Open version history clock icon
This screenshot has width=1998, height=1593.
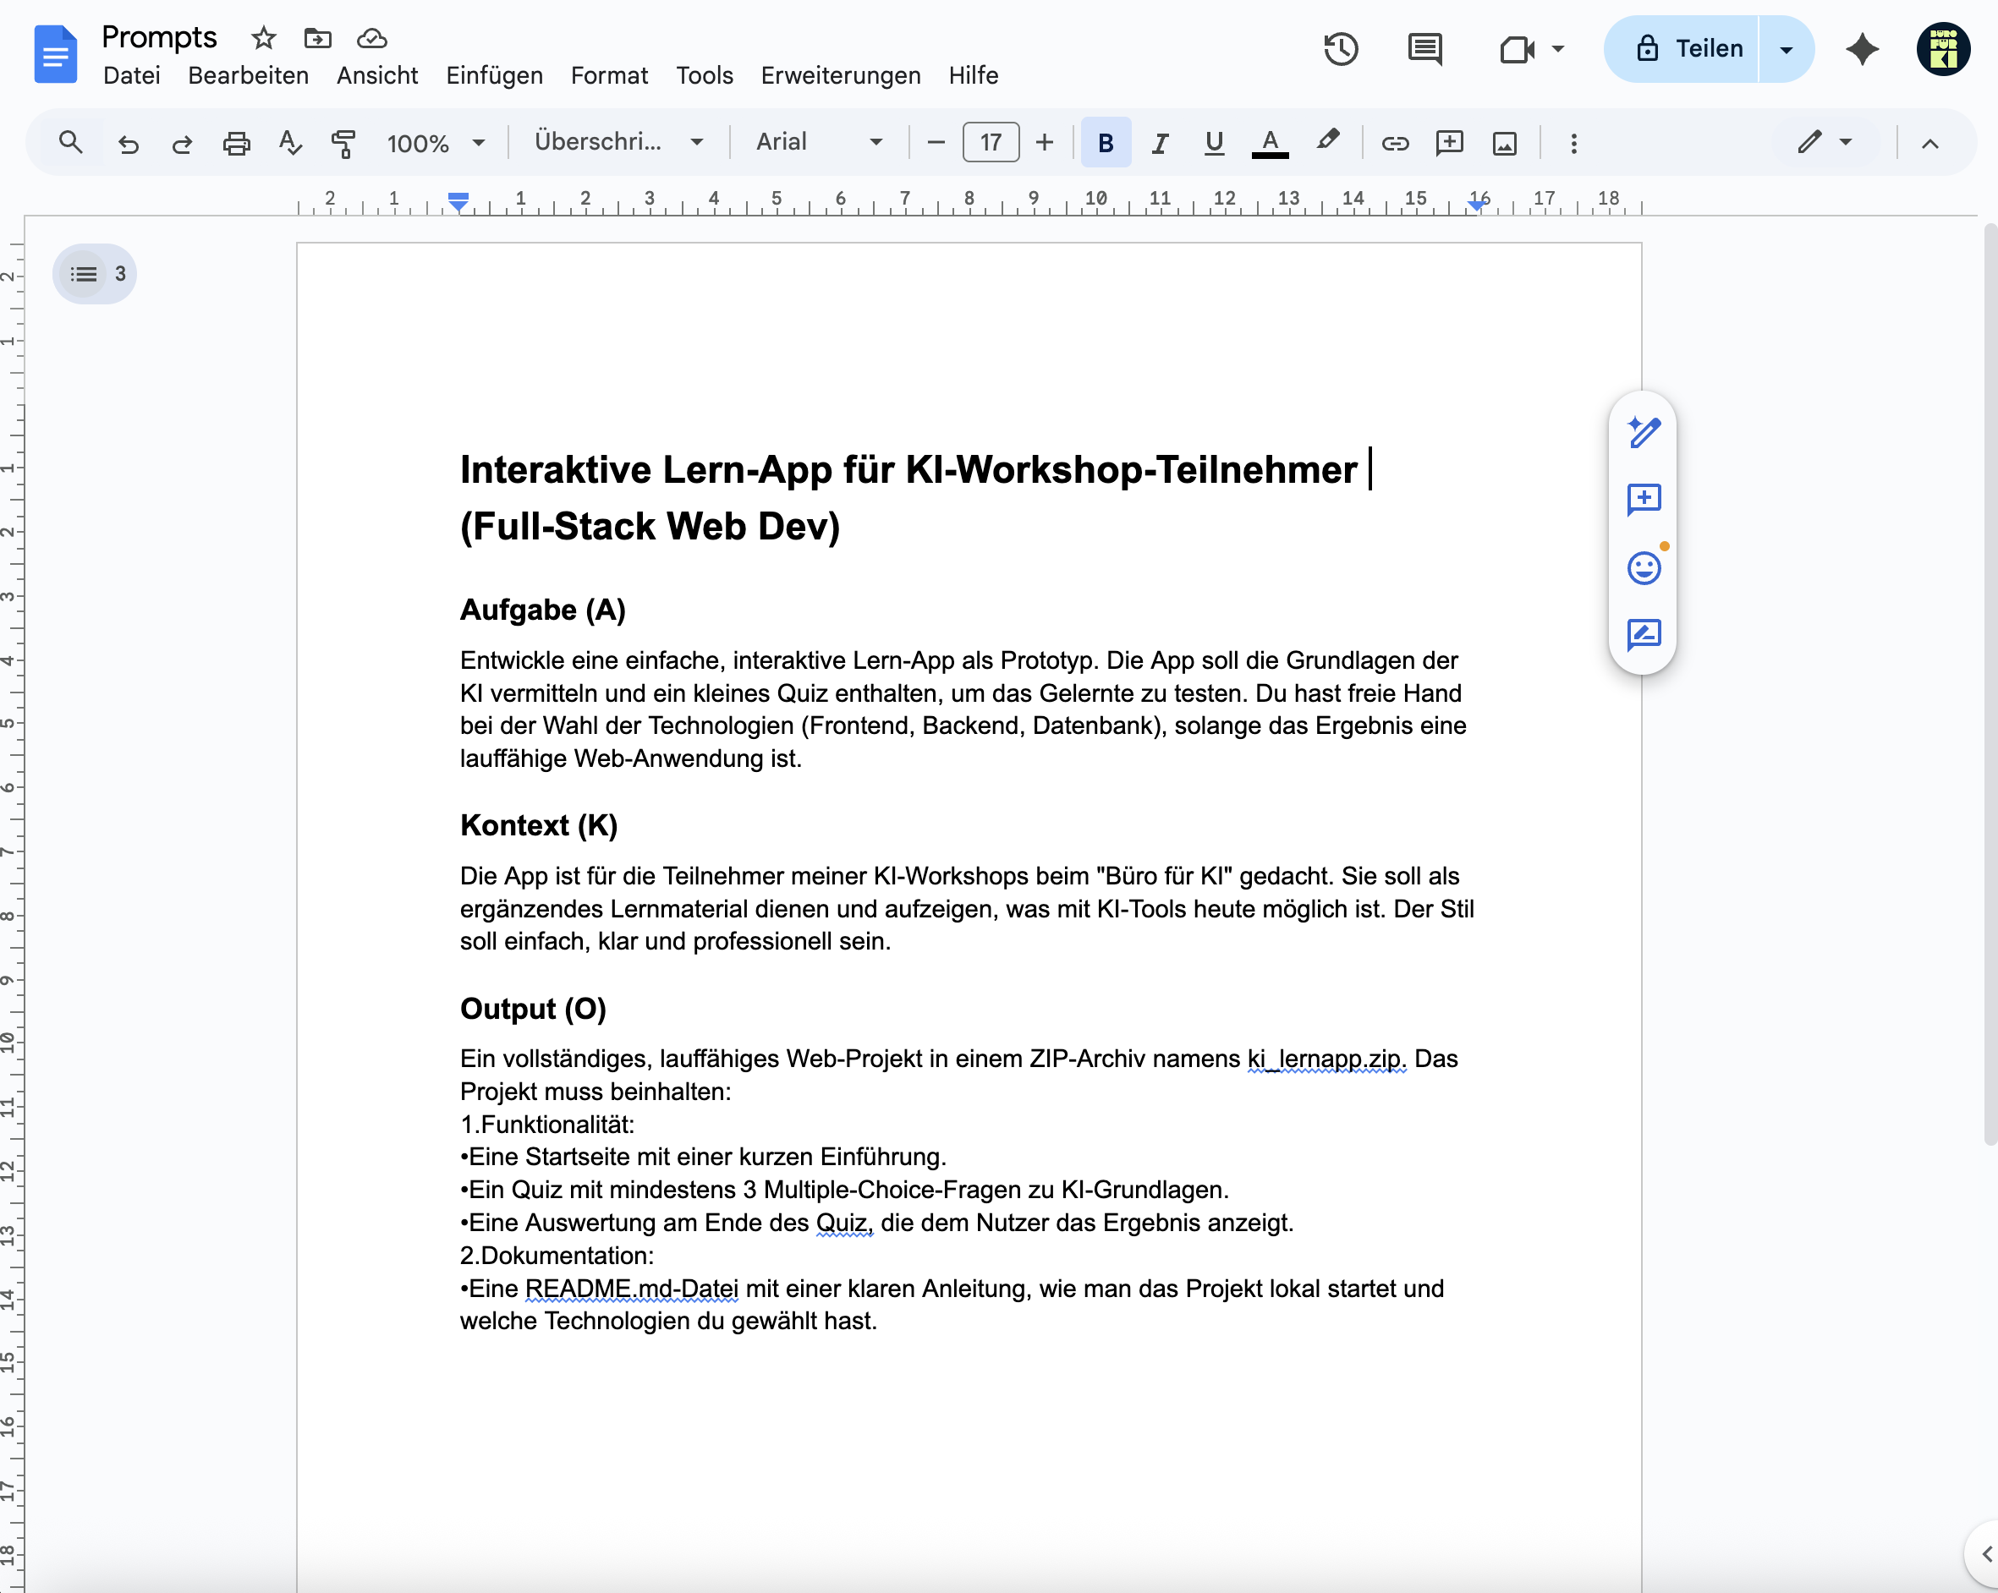pyautogui.click(x=1340, y=49)
